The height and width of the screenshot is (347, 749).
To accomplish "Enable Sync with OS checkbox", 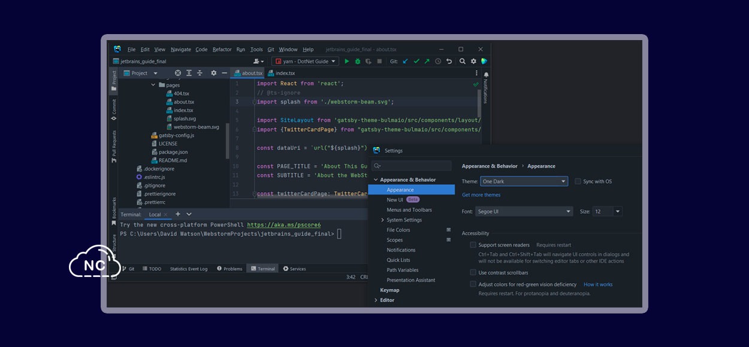I will [x=578, y=181].
